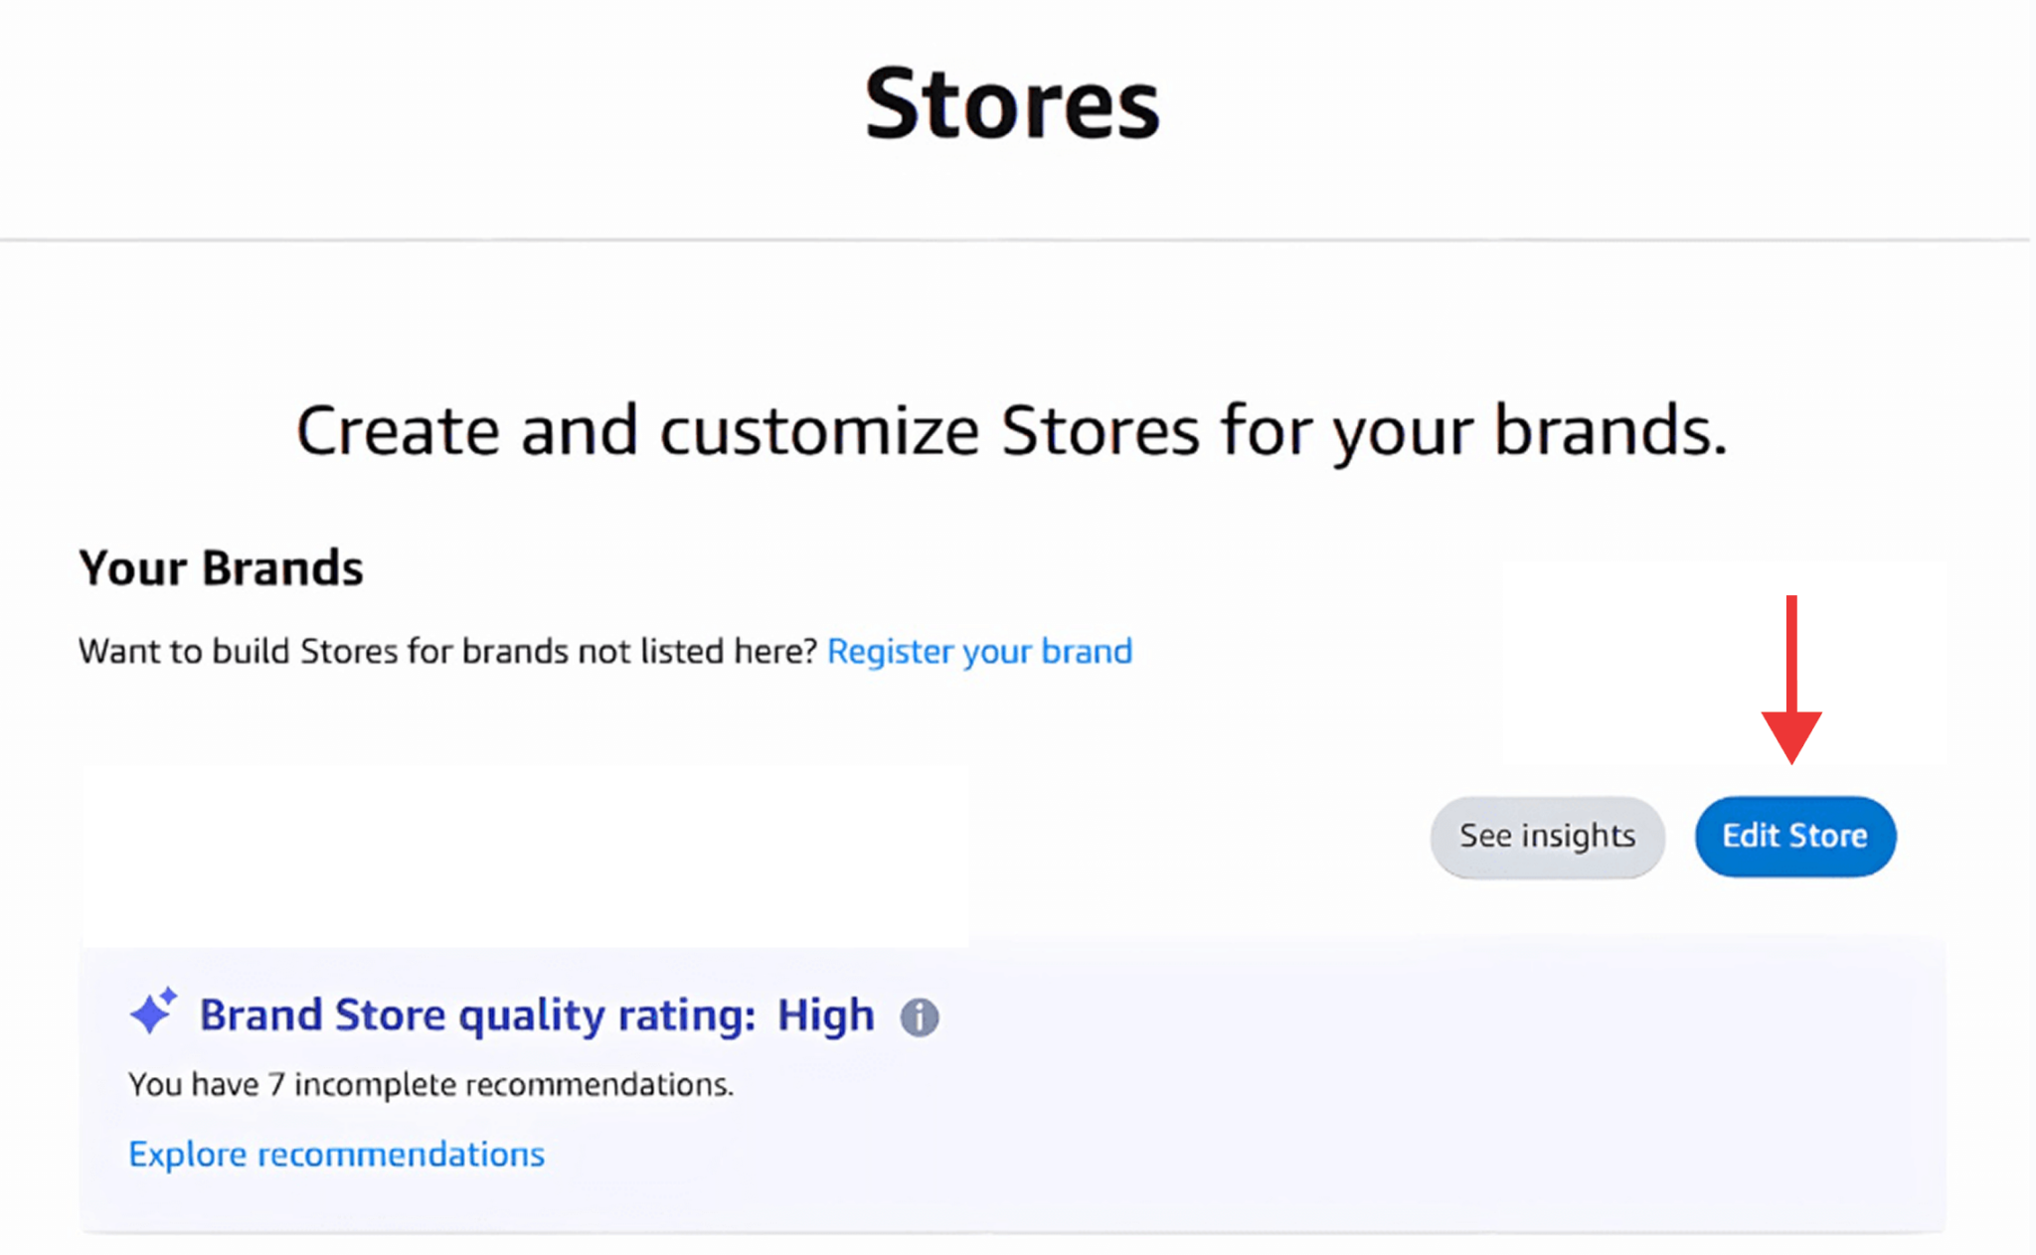
Task: Click the quality rating info tooltip circle
Action: 920,1016
